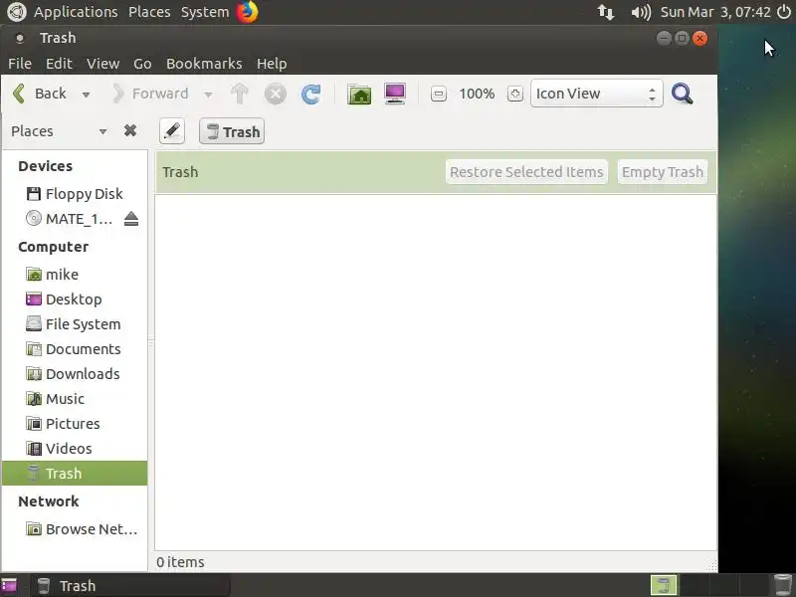Select Floppy Disk in the sidebar
Screen dimensions: 796x597
point(75,194)
